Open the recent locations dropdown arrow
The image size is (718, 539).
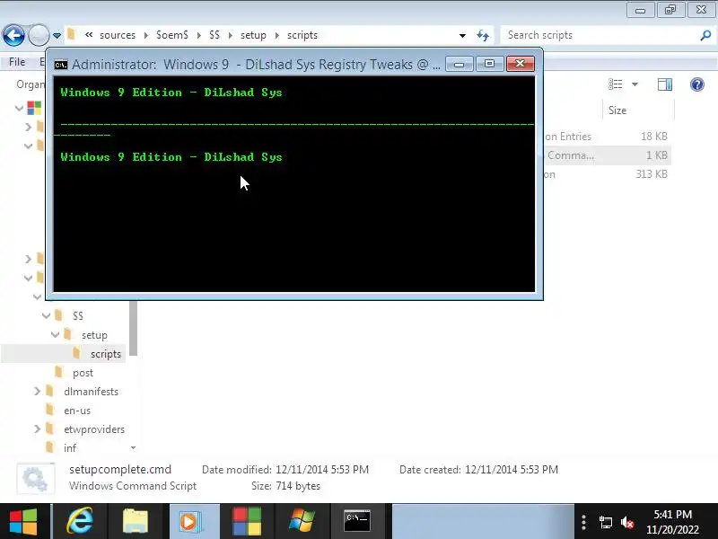[57, 35]
